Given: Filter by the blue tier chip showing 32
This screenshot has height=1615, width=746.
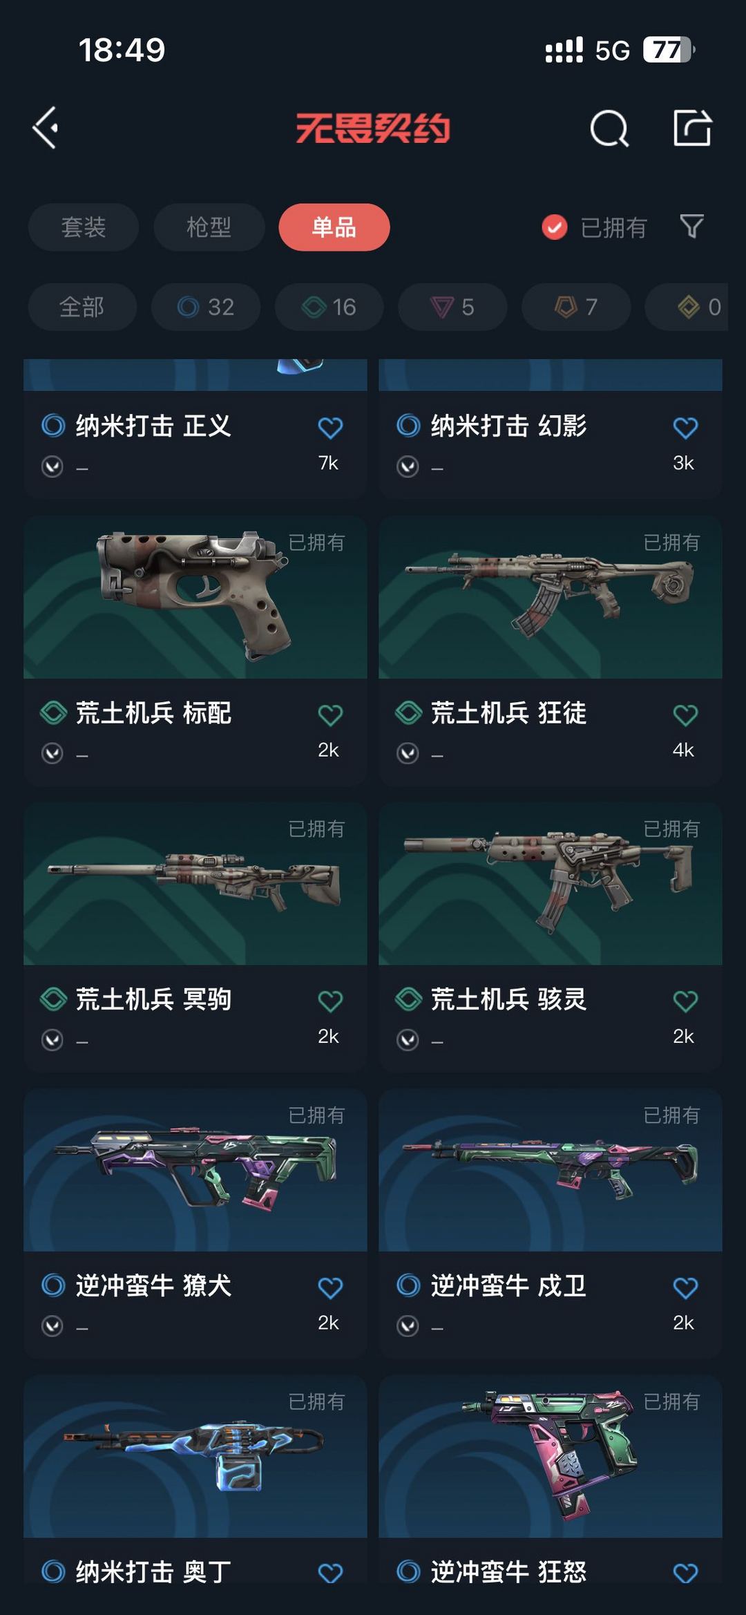Looking at the screenshot, I should pos(206,307).
